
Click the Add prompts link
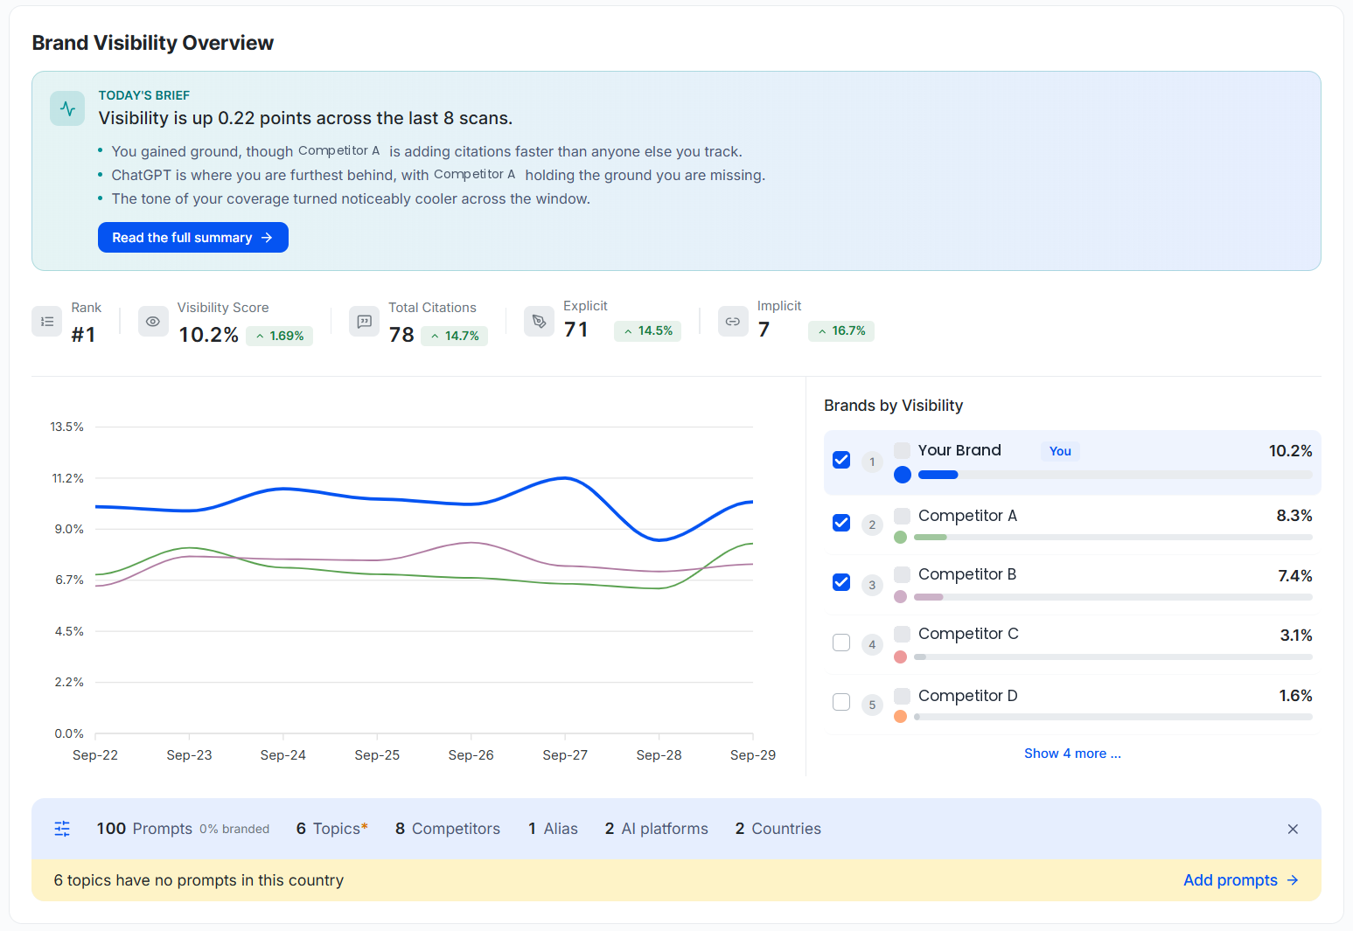tap(1240, 880)
